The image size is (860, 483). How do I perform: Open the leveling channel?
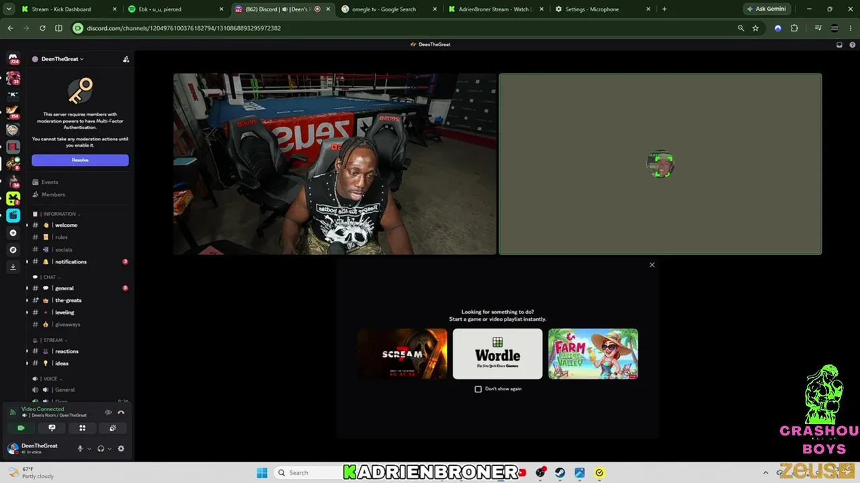(64, 313)
